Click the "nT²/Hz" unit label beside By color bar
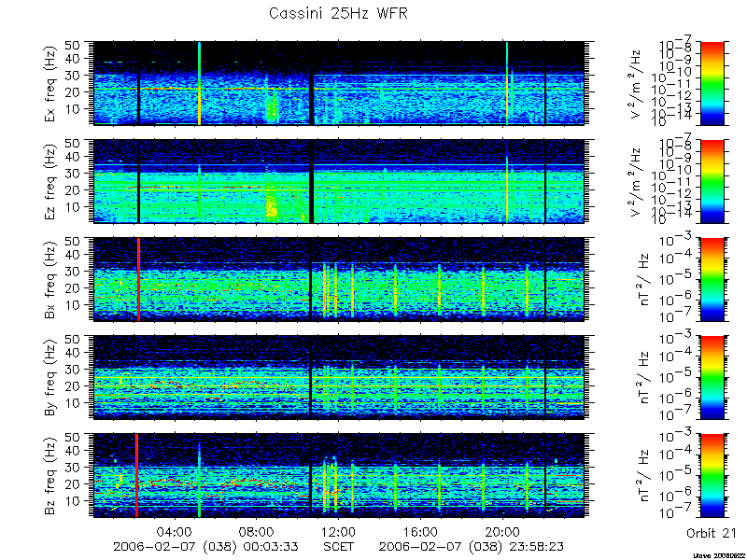This screenshot has height=560, width=747. (642, 378)
